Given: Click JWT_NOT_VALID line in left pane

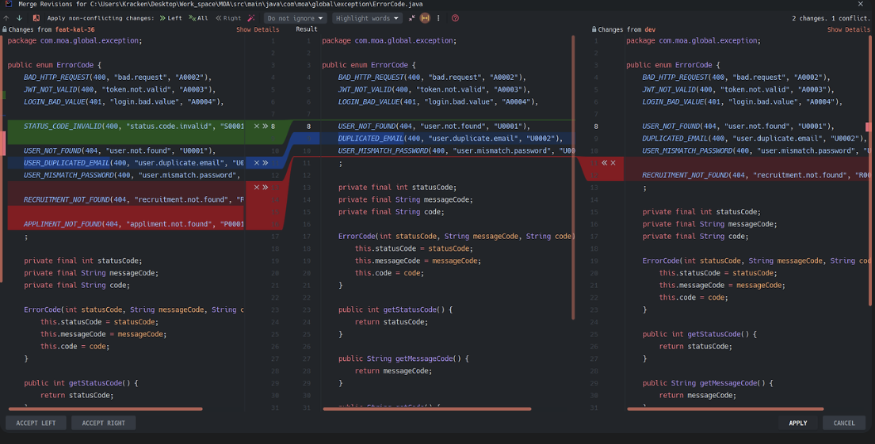Looking at the screenshot, I should click(120, 89).
